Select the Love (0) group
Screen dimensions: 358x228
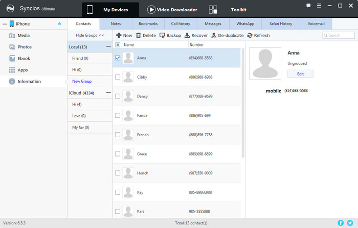(90, 116)
